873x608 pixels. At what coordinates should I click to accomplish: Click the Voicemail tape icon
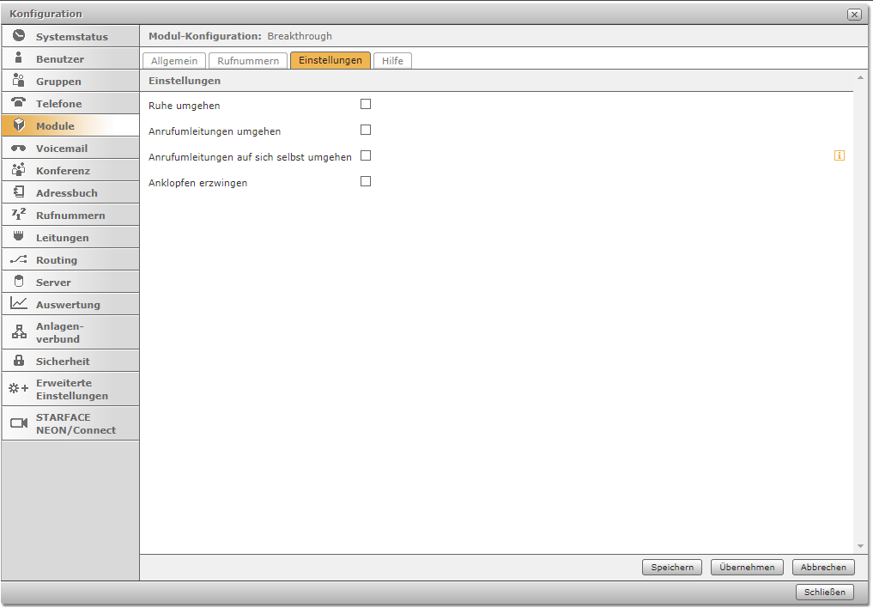[x=19, y=148]
